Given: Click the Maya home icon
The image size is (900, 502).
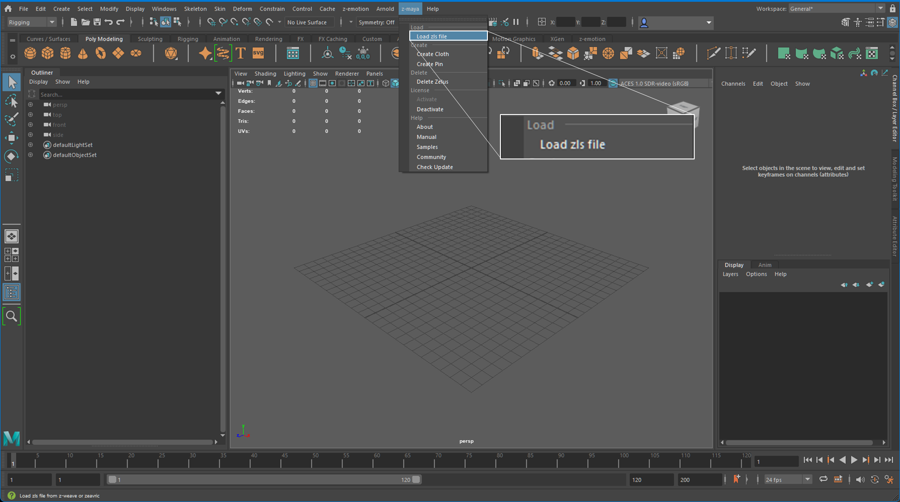Looking at the screenshot, I should (x=8, y=8).
